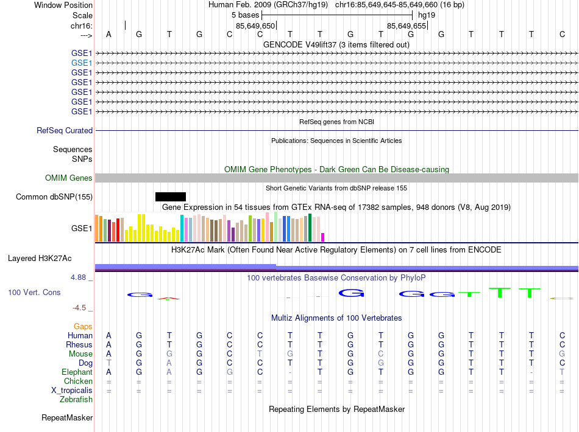Viewport: 579px width, 432px height.
Task: Click 'Short Genetic Variants from dbSNP release 155'
Action: click(336, 188)
